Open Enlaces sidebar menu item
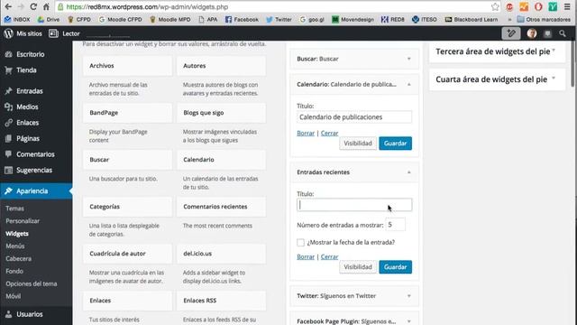 (x=28, y=123)
